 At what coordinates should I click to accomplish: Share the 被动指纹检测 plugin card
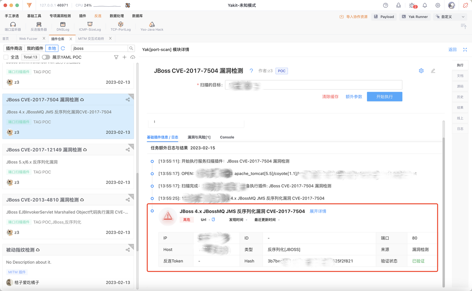pos(128,250)
